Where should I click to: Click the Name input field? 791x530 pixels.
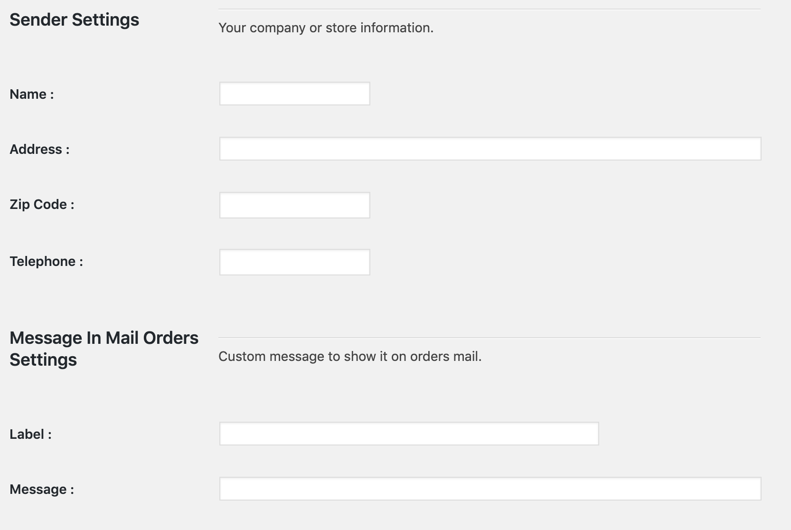pyautogui.click(x=294, y=94)
